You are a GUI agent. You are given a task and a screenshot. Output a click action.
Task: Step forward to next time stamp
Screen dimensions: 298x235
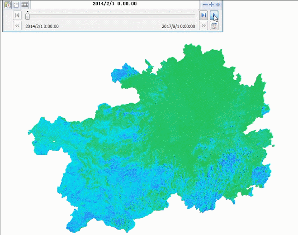tap(203, 15)
